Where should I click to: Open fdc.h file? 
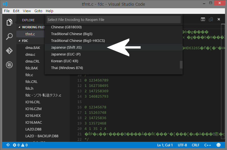[x=29, y=88]
